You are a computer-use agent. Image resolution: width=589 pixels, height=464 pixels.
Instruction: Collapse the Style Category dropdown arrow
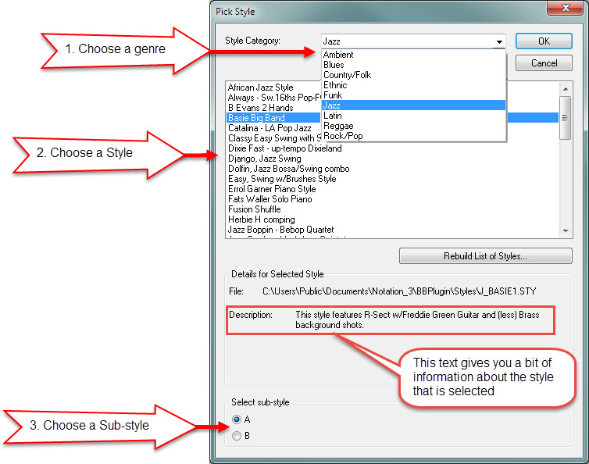498,41
